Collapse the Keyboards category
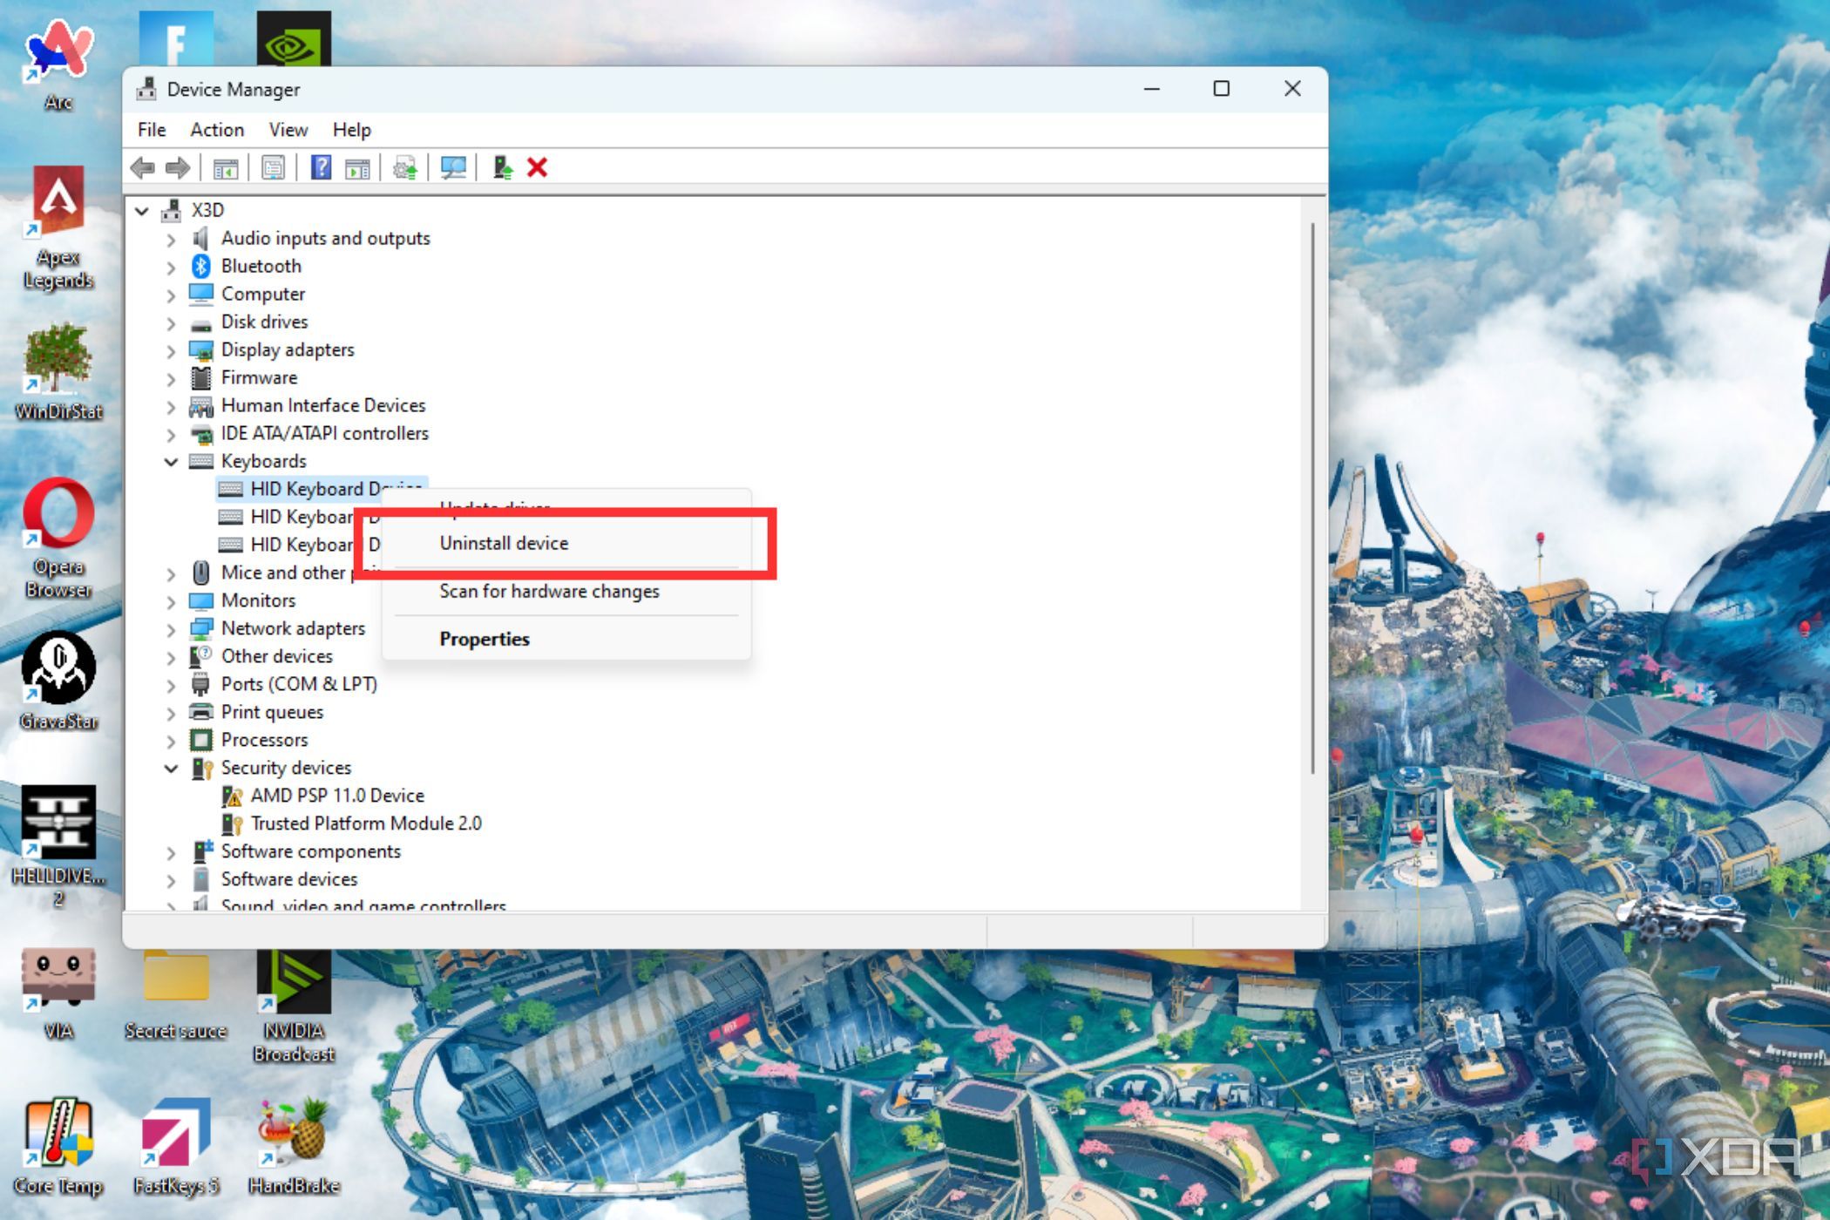Viewport: 1830px width, 1220px height. click(171, 461)
